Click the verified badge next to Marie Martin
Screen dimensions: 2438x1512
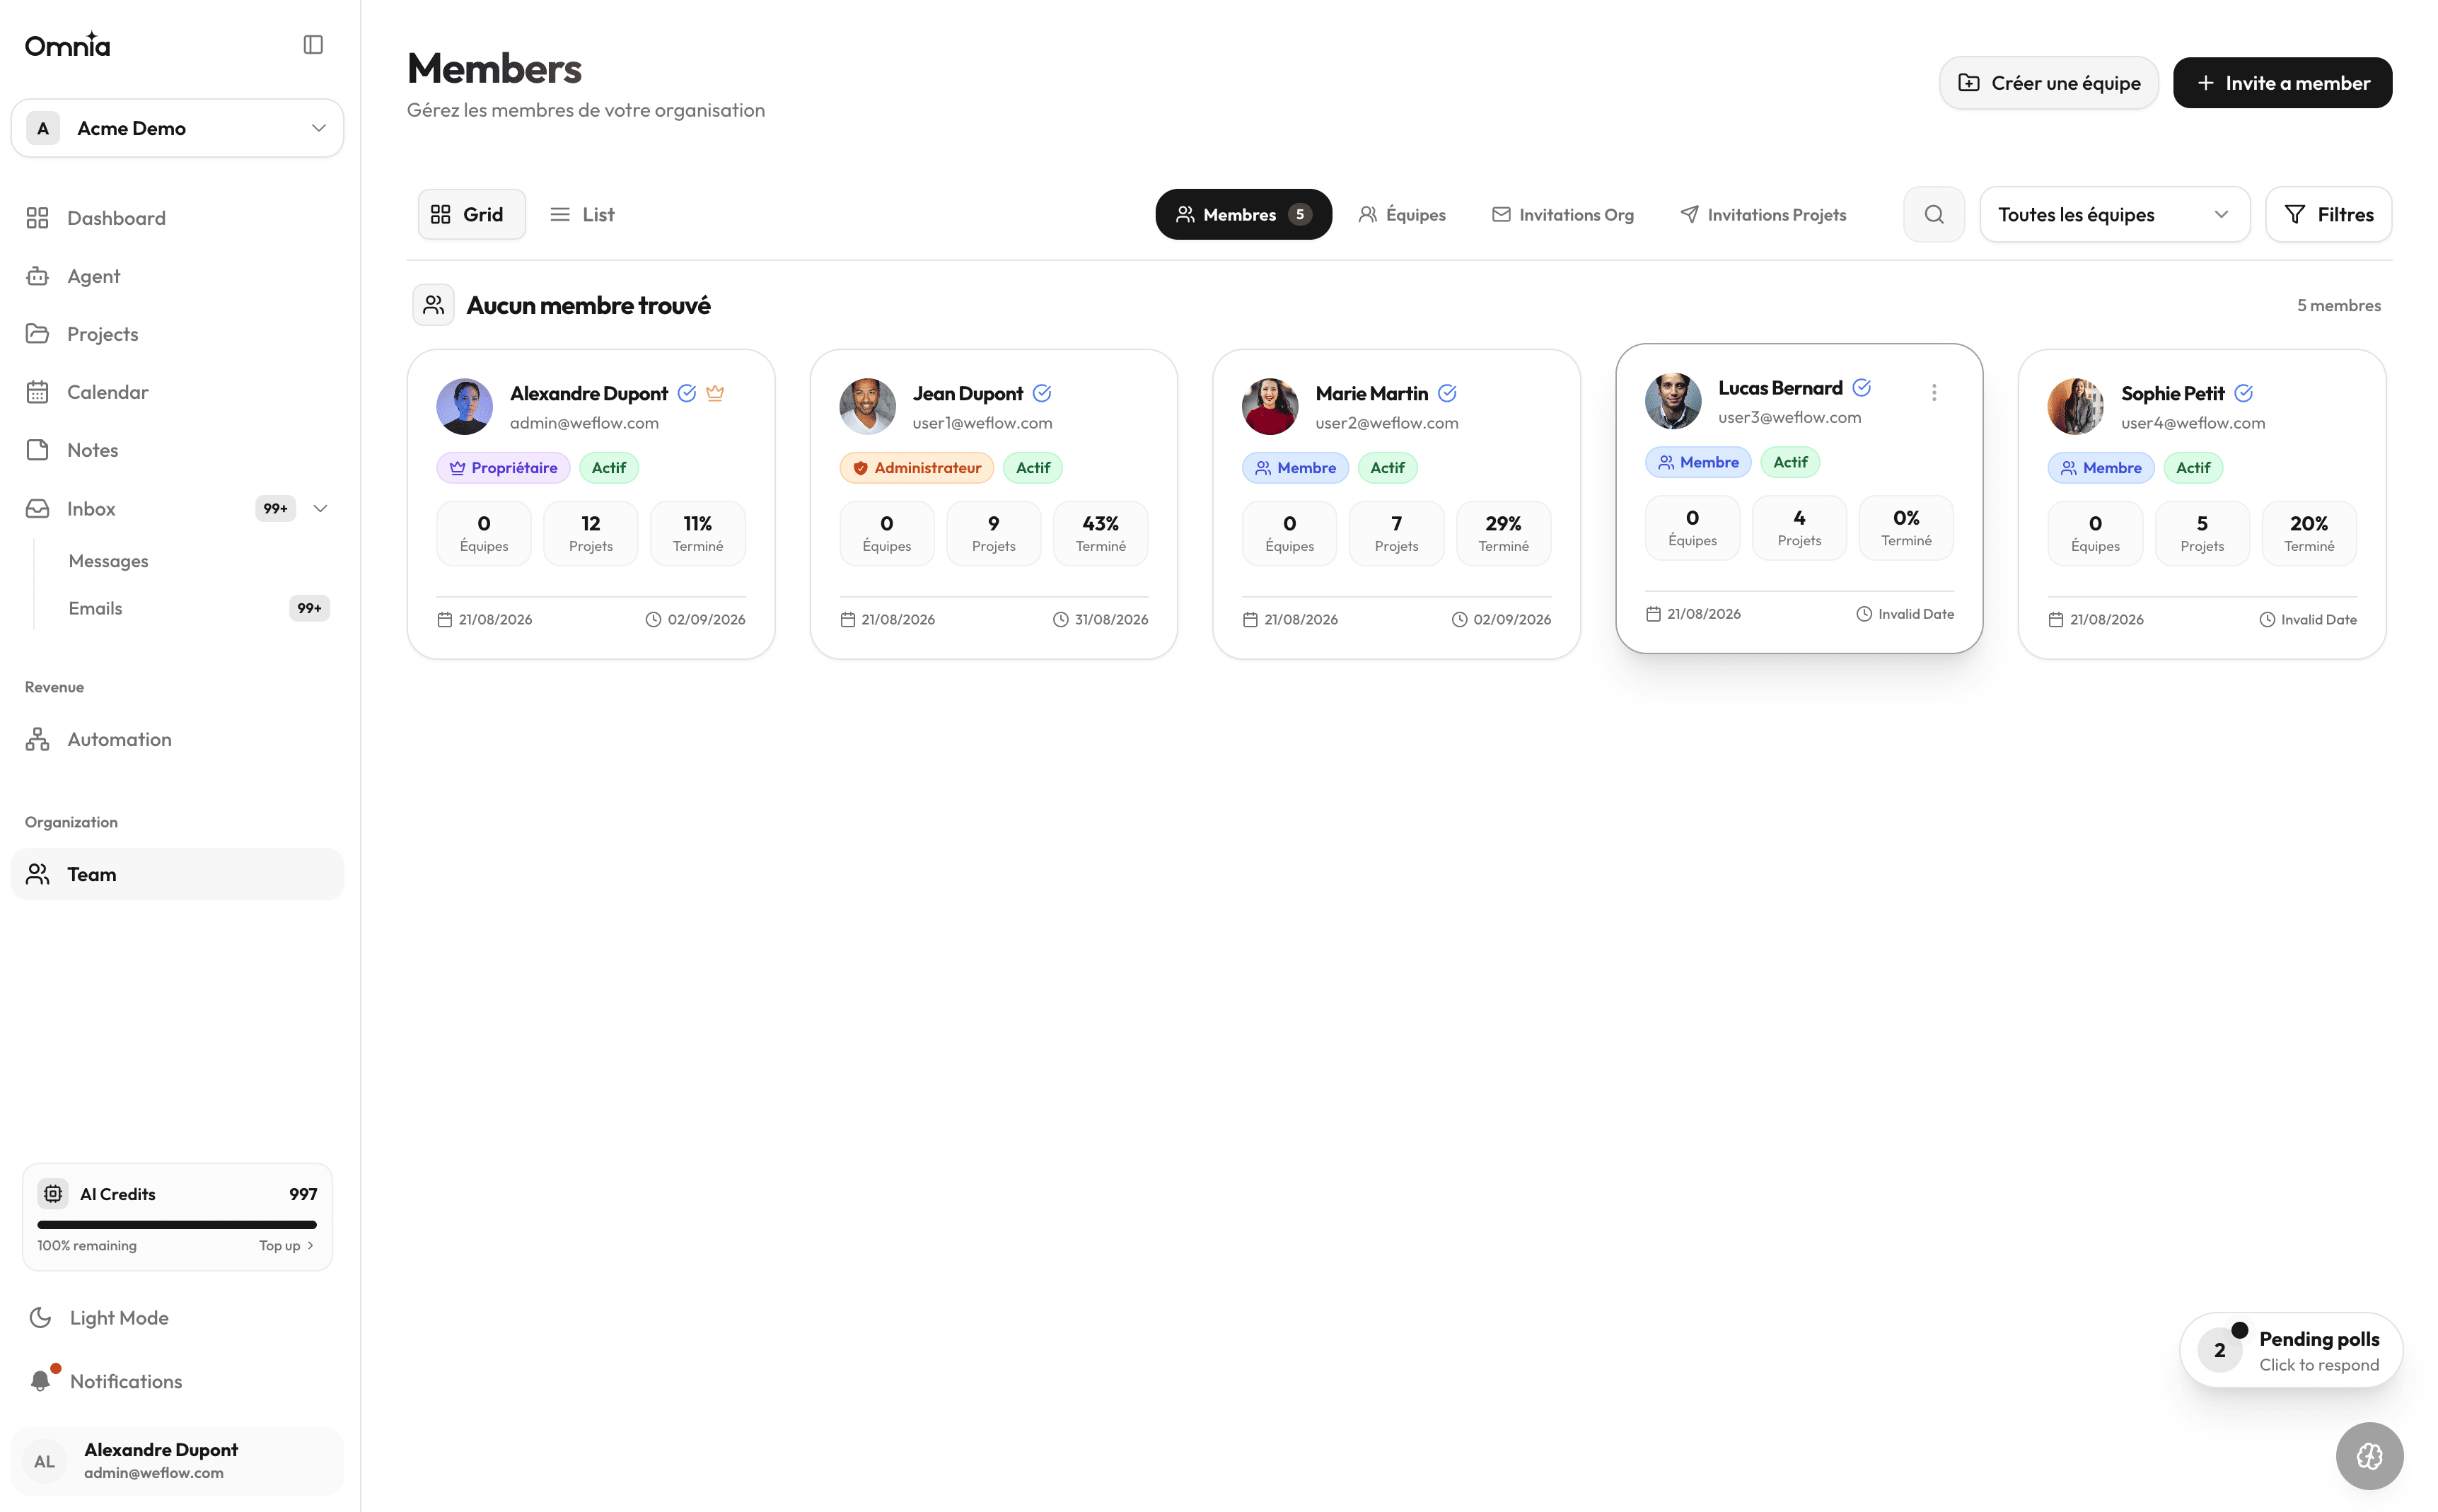[1447, 393]
